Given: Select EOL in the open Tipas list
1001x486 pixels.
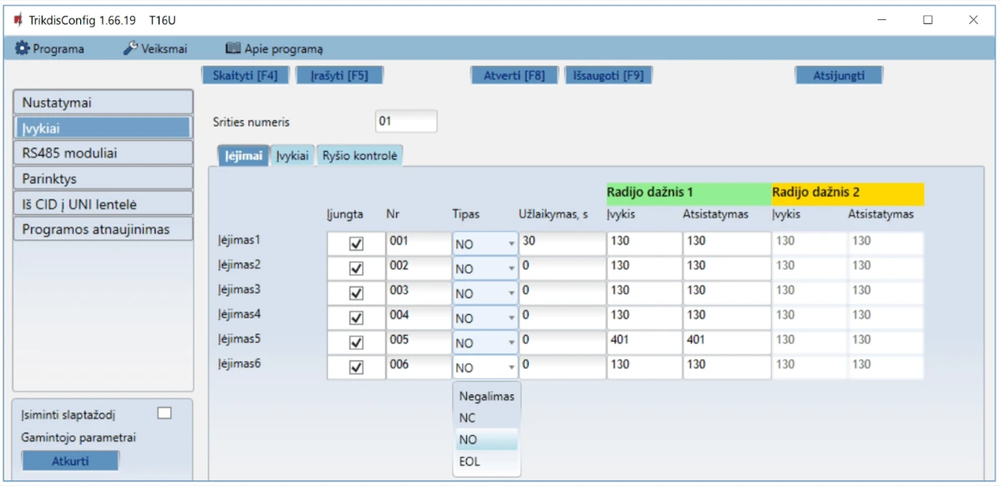Looking at the screenshot, I should [x=470, y=462].
